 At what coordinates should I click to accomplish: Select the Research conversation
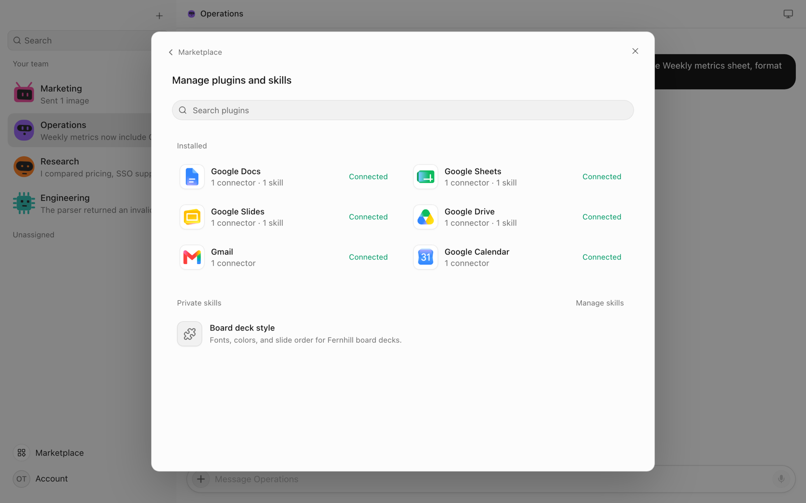click(80, 167)
